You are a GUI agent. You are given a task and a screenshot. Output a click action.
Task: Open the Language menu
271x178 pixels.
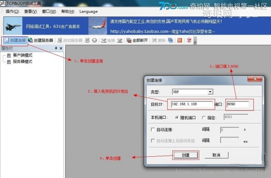pyautogui.click(x=88, y=12)
